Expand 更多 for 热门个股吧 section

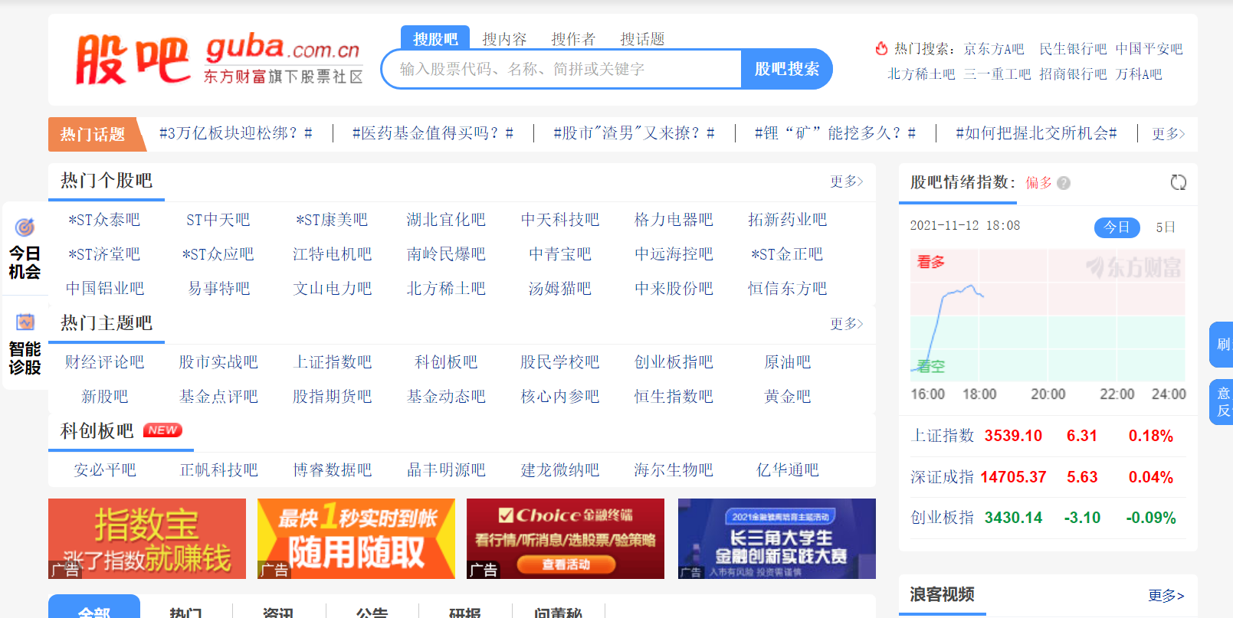click(x=846, y=181)
